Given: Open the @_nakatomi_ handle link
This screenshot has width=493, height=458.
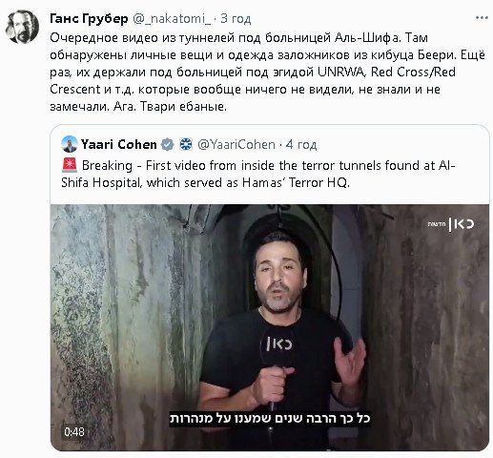Looking at the screenshot, I should pos(172,19).
